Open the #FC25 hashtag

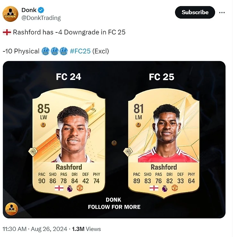80,51
